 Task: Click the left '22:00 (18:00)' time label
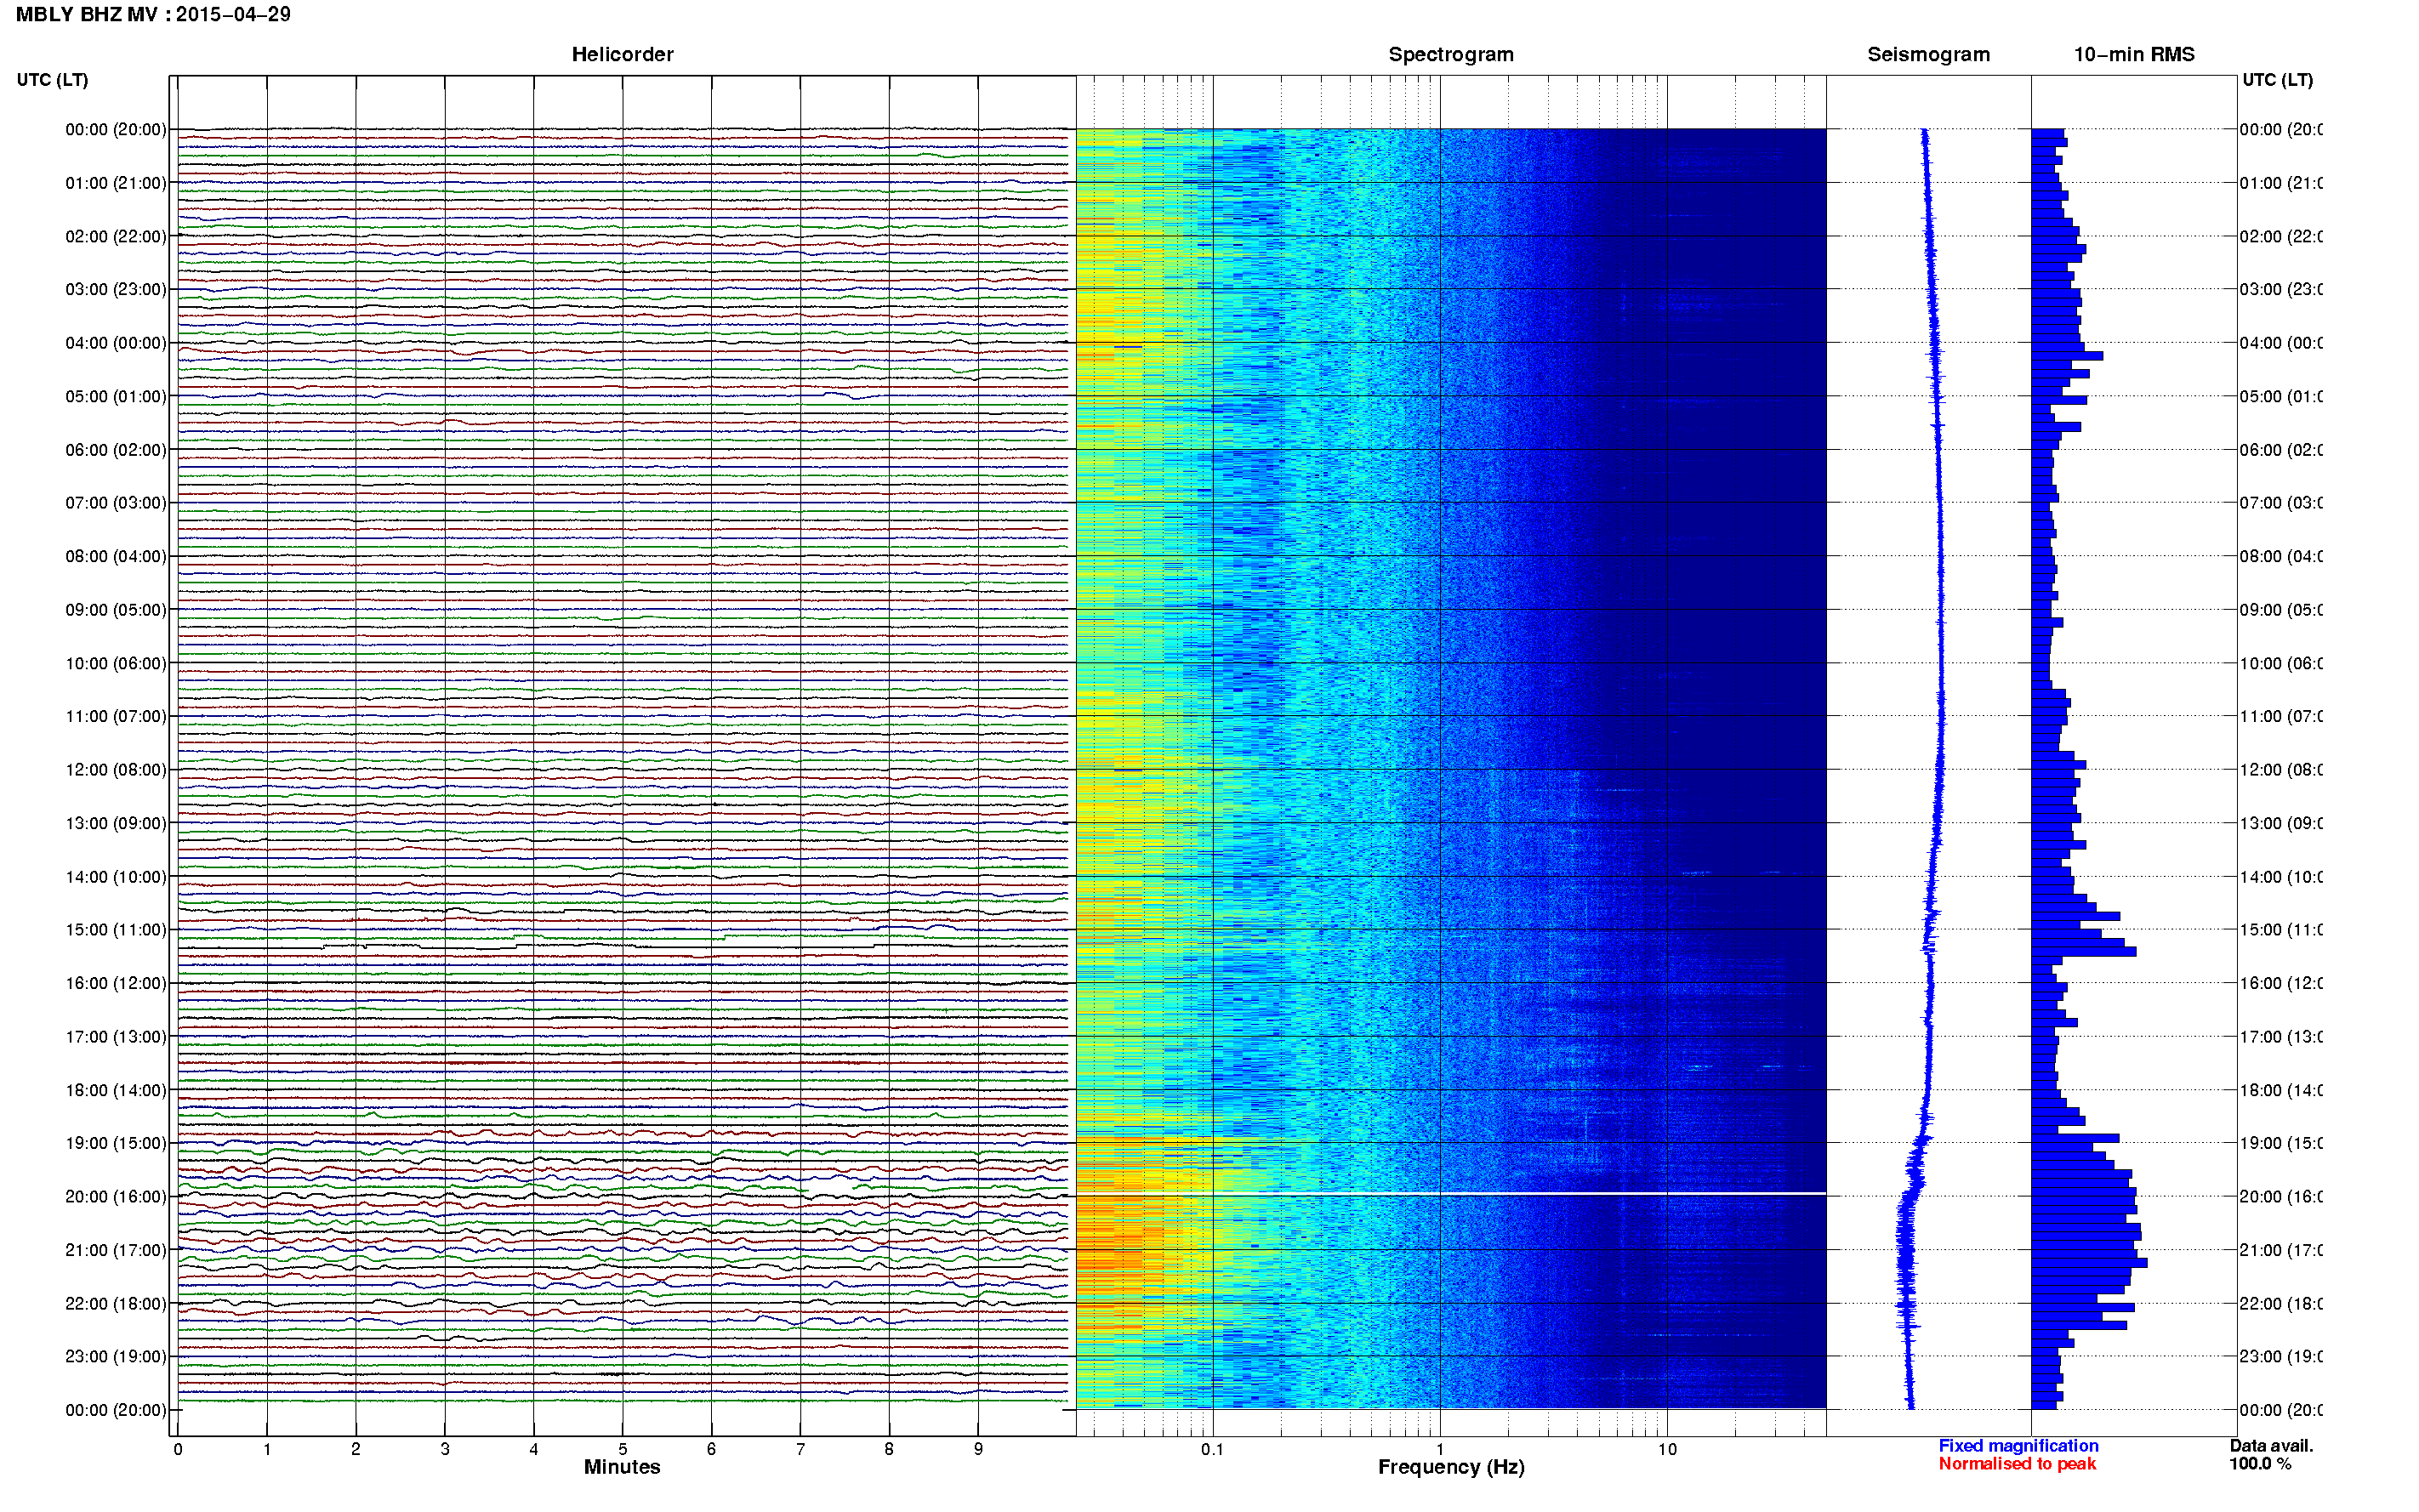(x=116, y=1303)
